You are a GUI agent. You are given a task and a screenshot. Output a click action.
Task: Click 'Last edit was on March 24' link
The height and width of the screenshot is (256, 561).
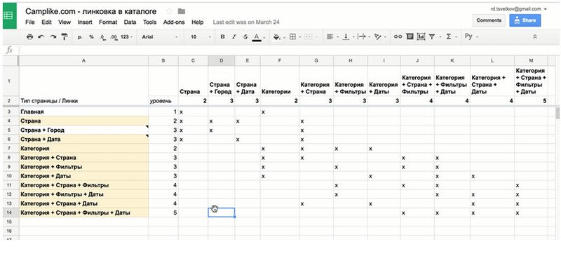click(x=246, y=22)
